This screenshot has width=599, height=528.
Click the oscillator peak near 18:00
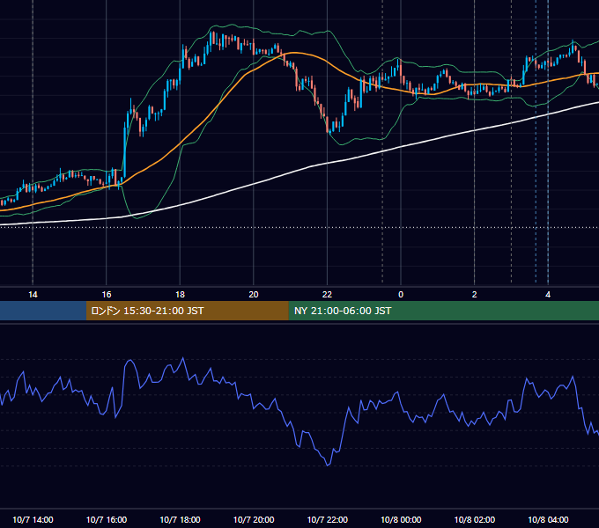coord(183,358)
